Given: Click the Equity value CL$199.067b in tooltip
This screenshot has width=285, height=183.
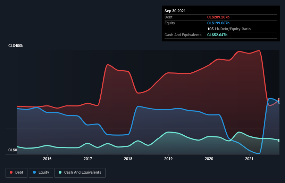Looking at the screenshot, I should [x=218, y=23].
